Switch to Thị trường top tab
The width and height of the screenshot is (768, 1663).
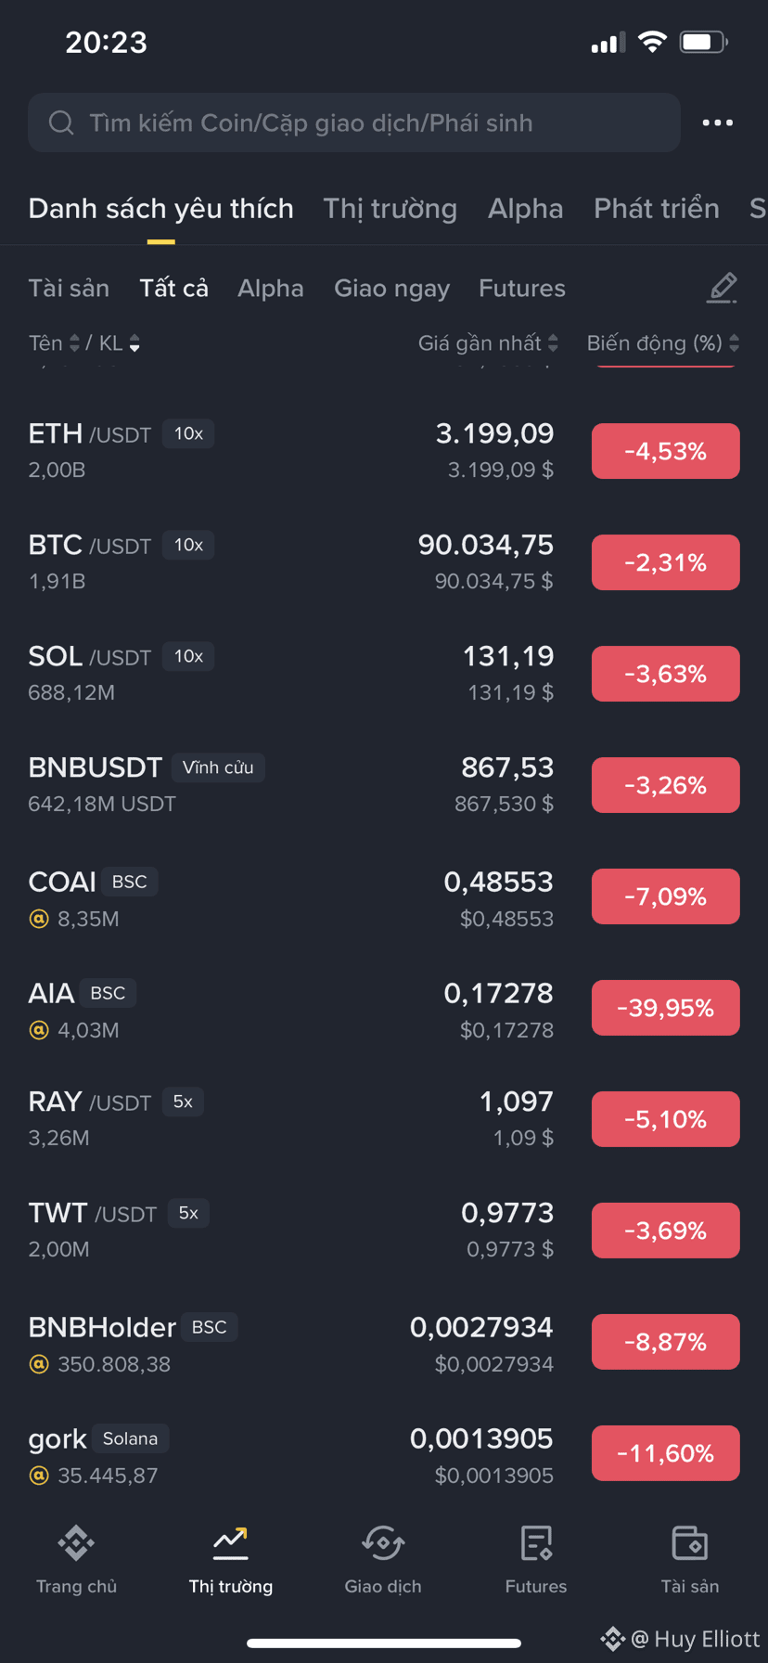[390, 208]
